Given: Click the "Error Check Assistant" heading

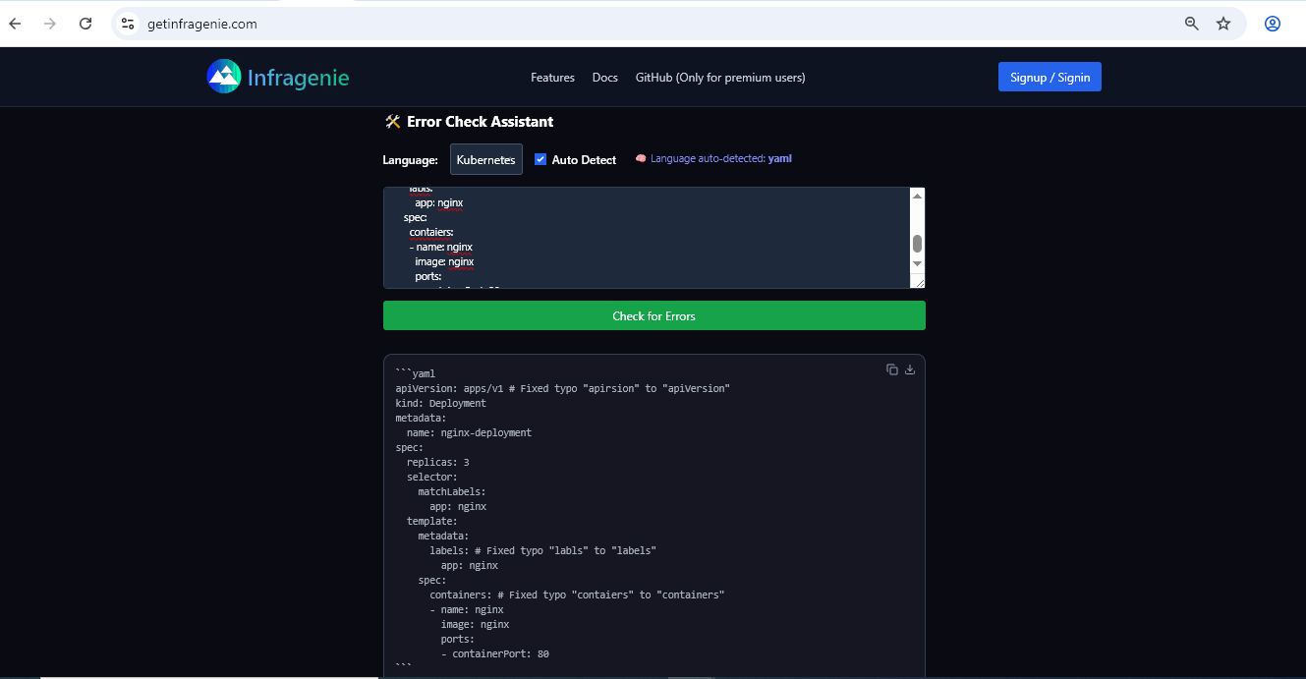Looking at the screenshot, I should (x=480, y=122).
